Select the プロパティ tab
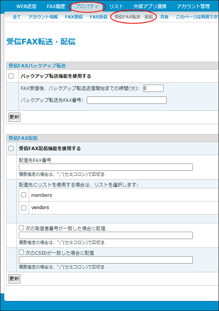The height and width of the screenshot is (311, 219). point(87,7)
